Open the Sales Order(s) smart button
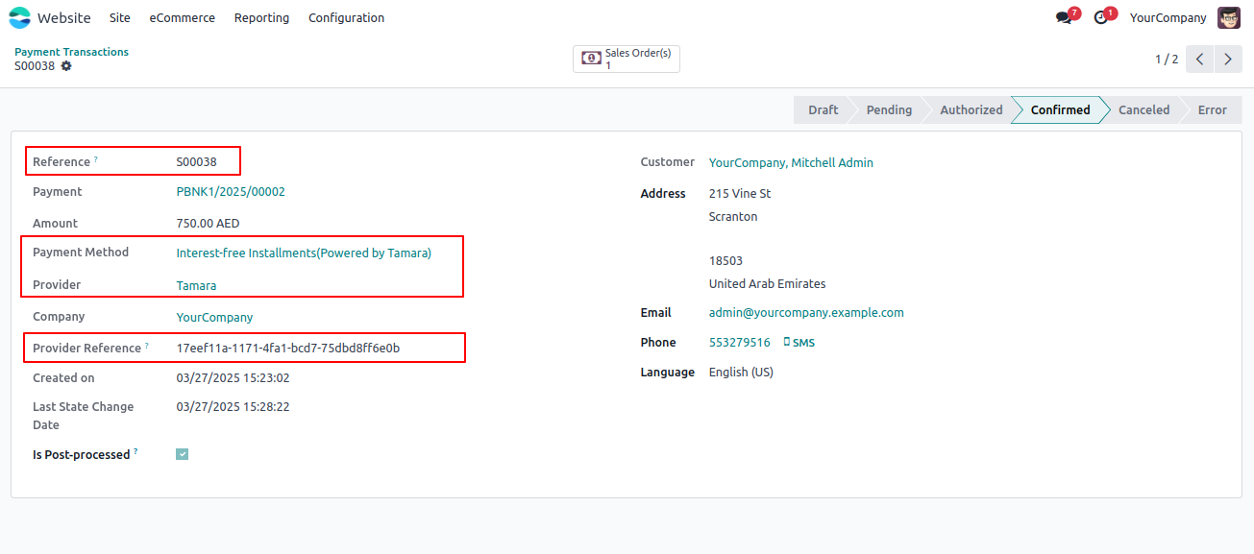The width and height of the screenshot is (1254, 554). coord(627,59)
